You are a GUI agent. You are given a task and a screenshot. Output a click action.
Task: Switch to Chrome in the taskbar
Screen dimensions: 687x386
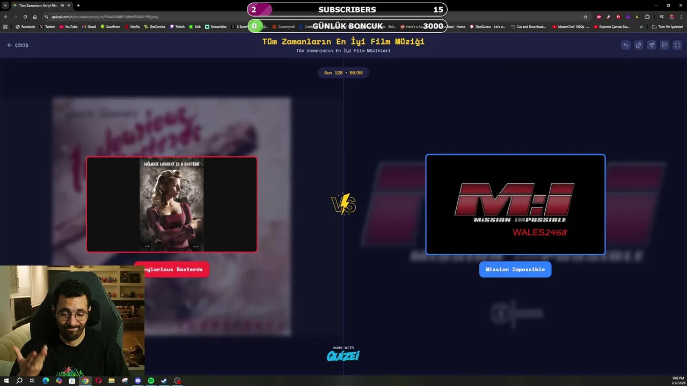[x=85, y=381]
